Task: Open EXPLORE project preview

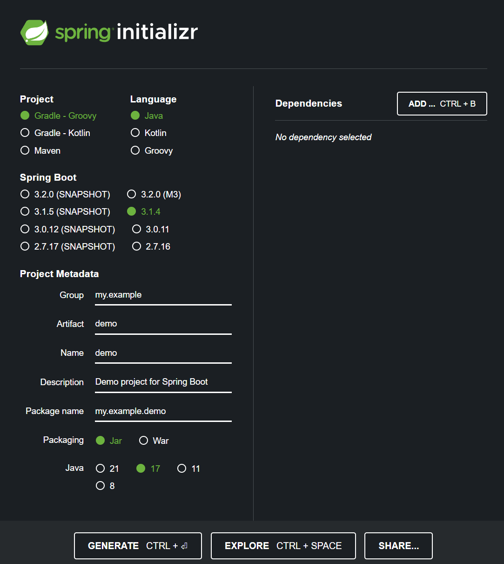Action: (x=283, y=546)
